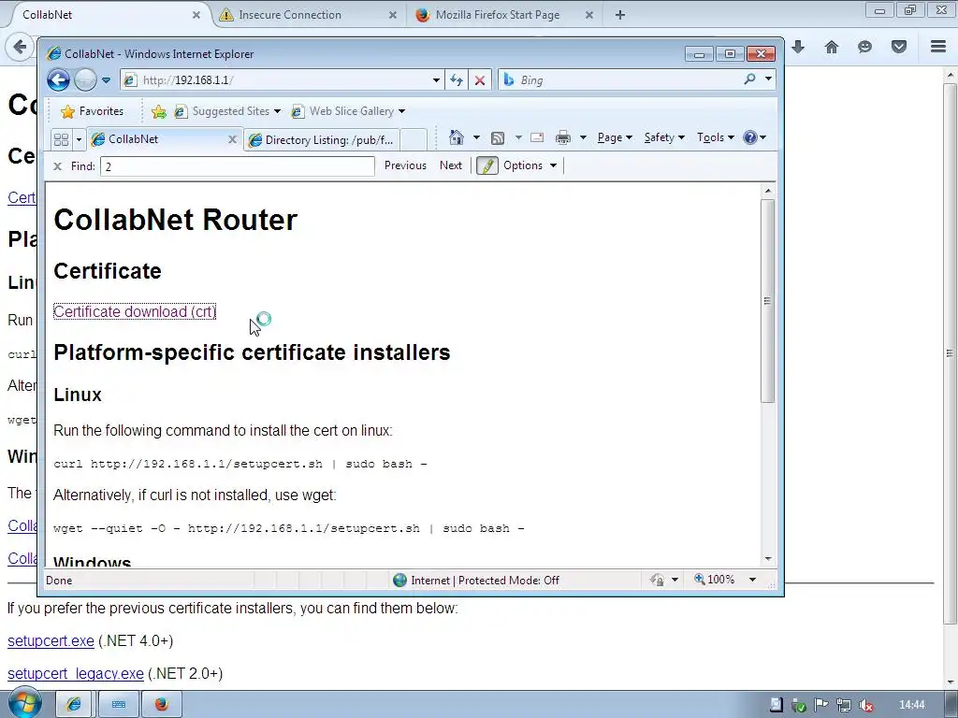This screenshot has height=718, width=958.
Task: Click the Quick Tabs grid icon
Action: [x=61, y=139]
